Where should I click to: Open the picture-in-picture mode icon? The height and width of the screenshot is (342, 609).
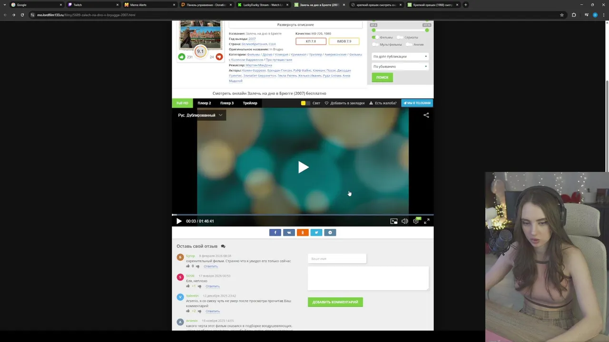tap(394, 221)
